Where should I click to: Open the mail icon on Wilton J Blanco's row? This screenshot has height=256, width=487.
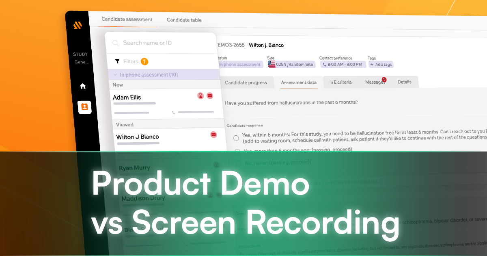[x=213, y=135]
